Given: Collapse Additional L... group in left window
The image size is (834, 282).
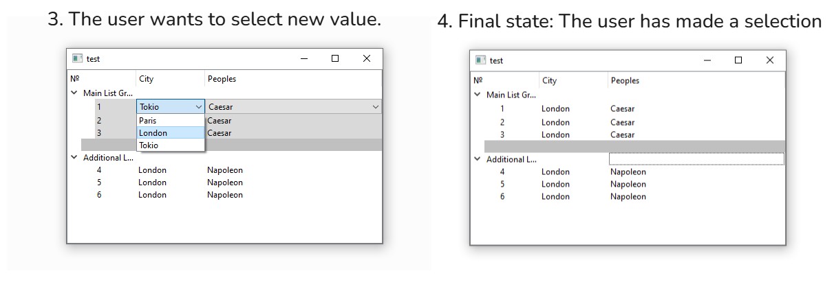Looking at the screenshot, I should 74,157.
